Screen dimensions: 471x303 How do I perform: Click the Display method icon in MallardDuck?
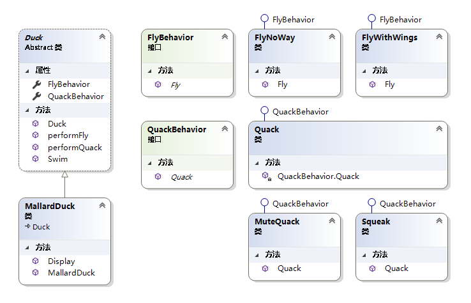click(36, 261)
